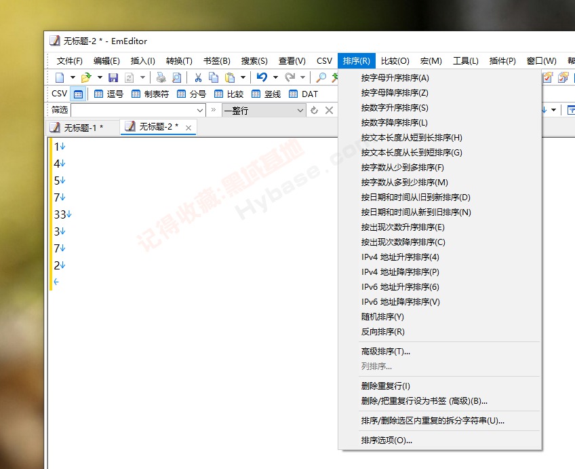
Task: Close the 无标题-2 tab
Action: point(189,128)
